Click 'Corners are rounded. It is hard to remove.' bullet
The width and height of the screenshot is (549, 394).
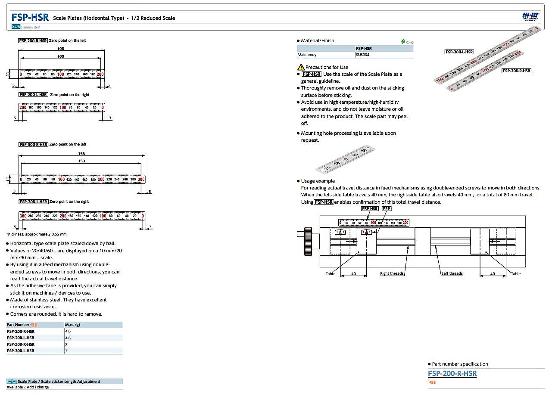[x=56, y=314]
